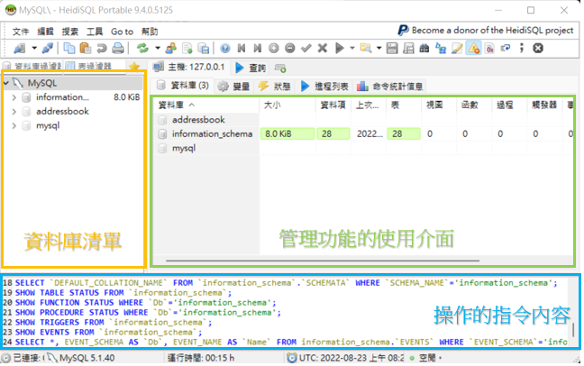Click the black cancel query icon
This screenshot has height=366, width=584.
538,48
